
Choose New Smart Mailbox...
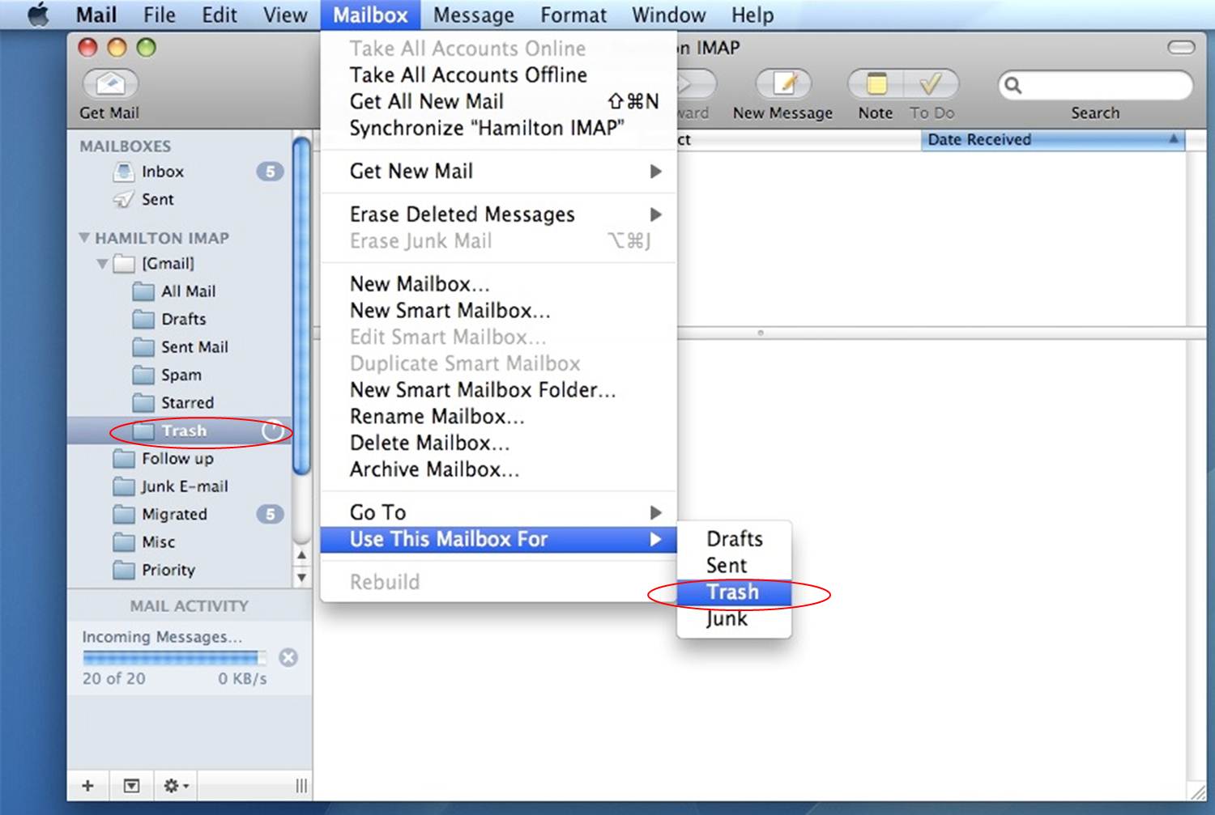pyautogui.click(x=498, y=311)
